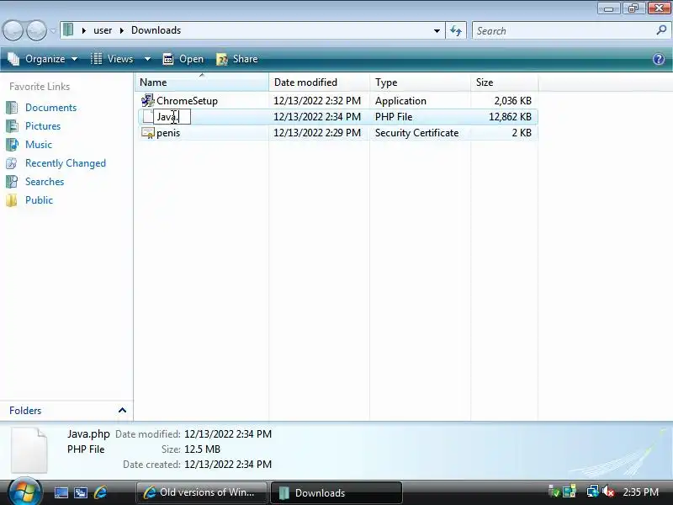Image resolution: width=673 pixels, height=505 pixels.
Task: Expand the address bar history dropdown
Action: click(437, 30)
